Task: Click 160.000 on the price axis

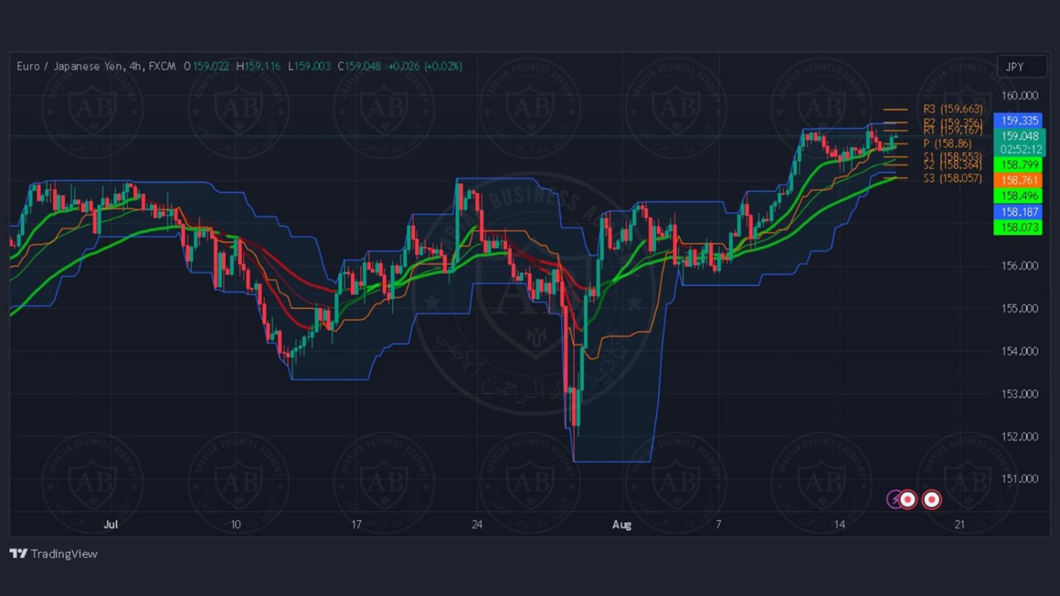Action: point(1020,95)
